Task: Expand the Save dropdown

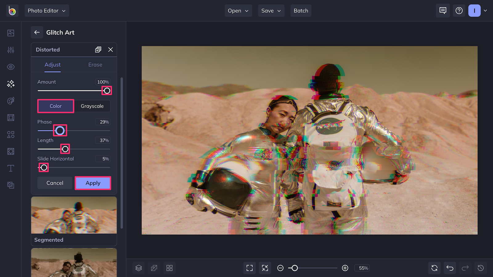Action: [271, 10]
